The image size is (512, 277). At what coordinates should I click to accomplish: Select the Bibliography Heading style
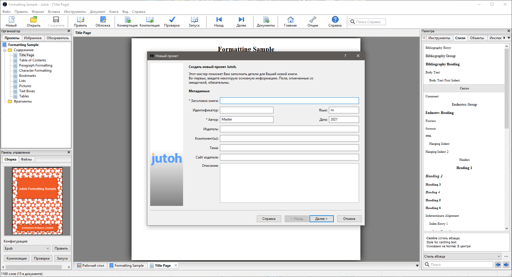464,64
